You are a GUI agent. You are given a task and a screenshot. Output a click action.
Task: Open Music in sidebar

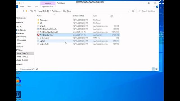tap(19, 43)
